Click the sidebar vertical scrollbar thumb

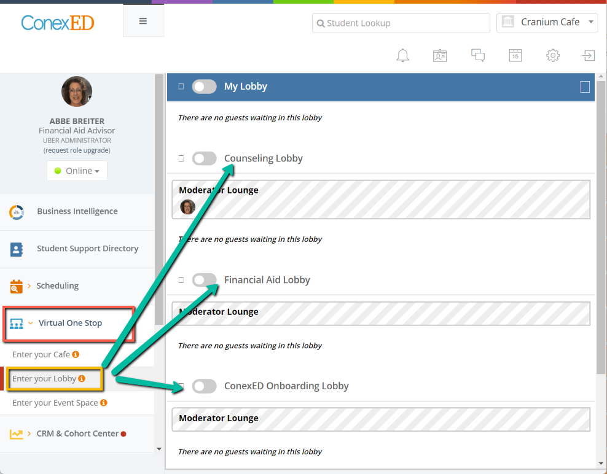click(159, 200)
